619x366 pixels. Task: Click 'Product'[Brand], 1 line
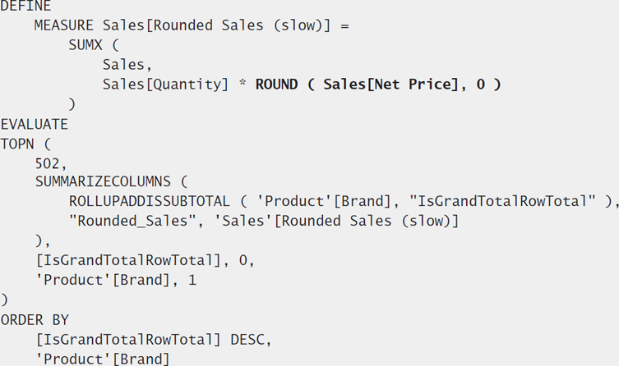[116, 280]
